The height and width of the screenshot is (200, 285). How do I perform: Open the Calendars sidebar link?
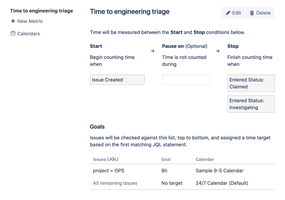tap(29, 34)
